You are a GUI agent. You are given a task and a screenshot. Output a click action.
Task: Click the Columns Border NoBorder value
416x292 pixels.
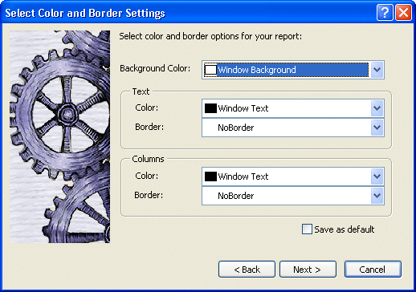tap(236, 196)
